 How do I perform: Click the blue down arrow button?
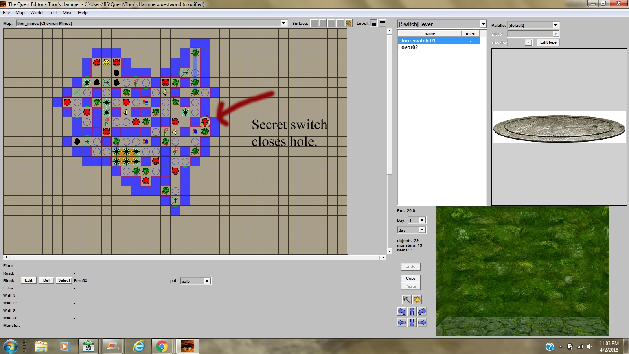412,323
